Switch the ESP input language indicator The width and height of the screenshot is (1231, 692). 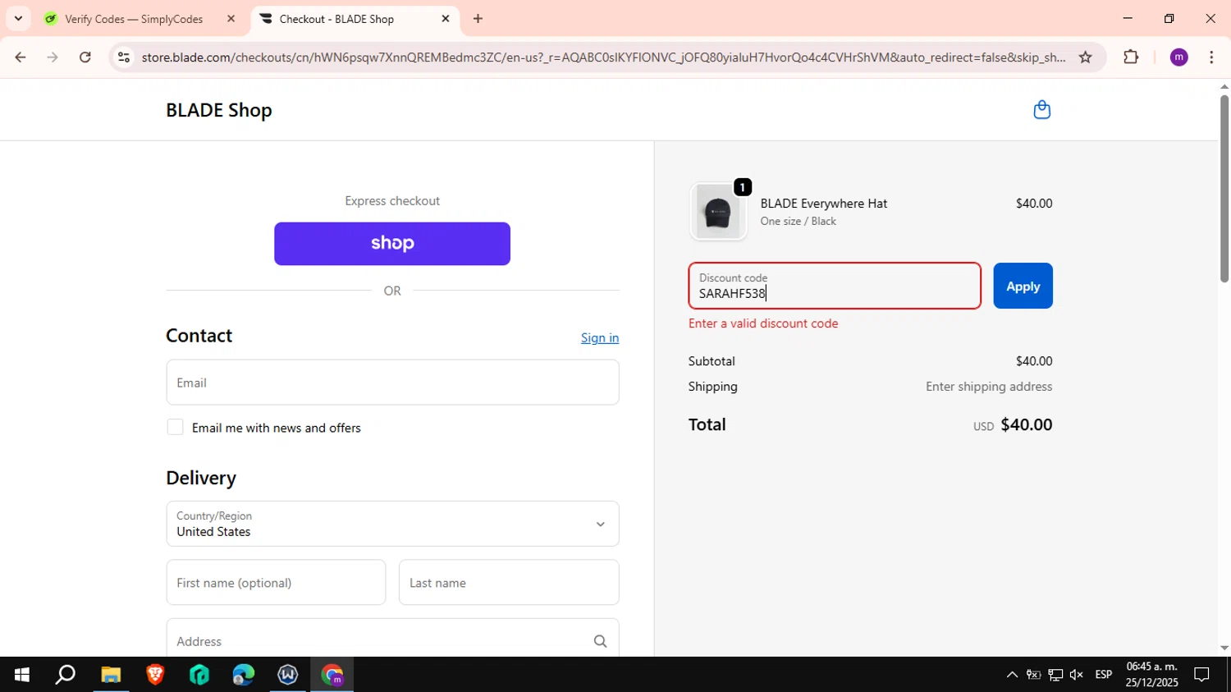coord(1104,675)
